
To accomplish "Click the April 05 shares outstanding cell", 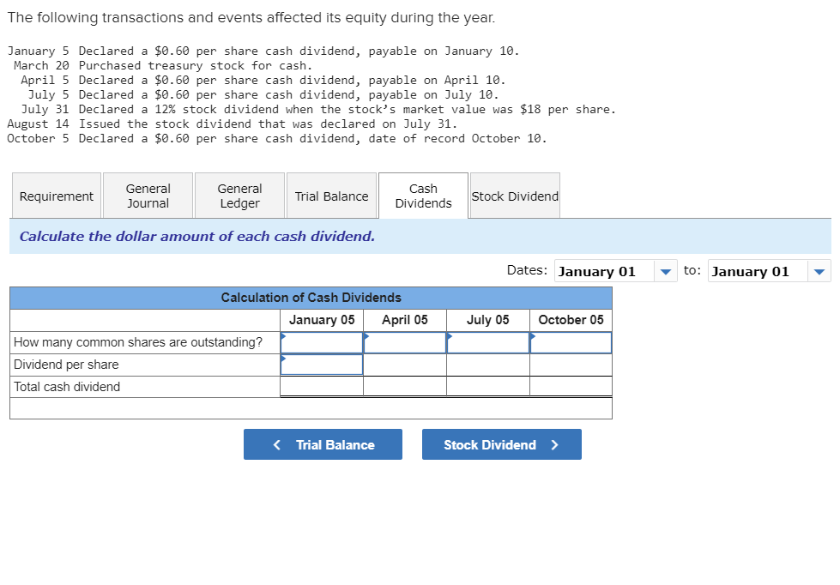I will click(405, 341).
